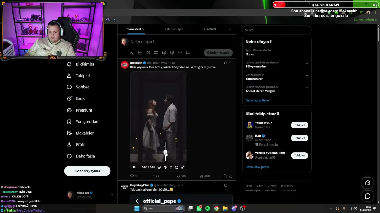Viewport: 380px width, 213px height.
Task: Follow H2o with Takip et button
Action: click(x=300, y=138)
